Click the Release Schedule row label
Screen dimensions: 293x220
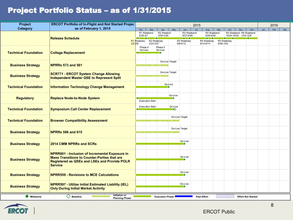tap(65, 38)
